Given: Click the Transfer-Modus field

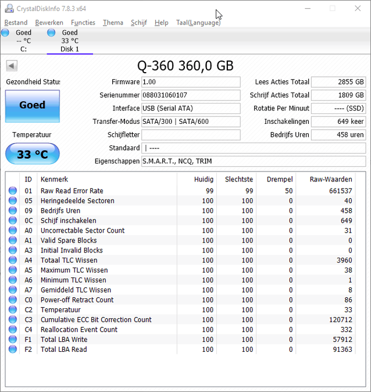Looking at the screenshot, I should pos(191,122).
